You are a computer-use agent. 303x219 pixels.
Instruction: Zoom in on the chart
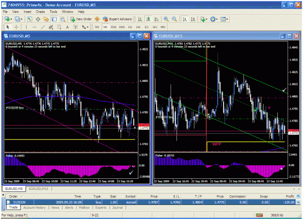click(166, 19)
